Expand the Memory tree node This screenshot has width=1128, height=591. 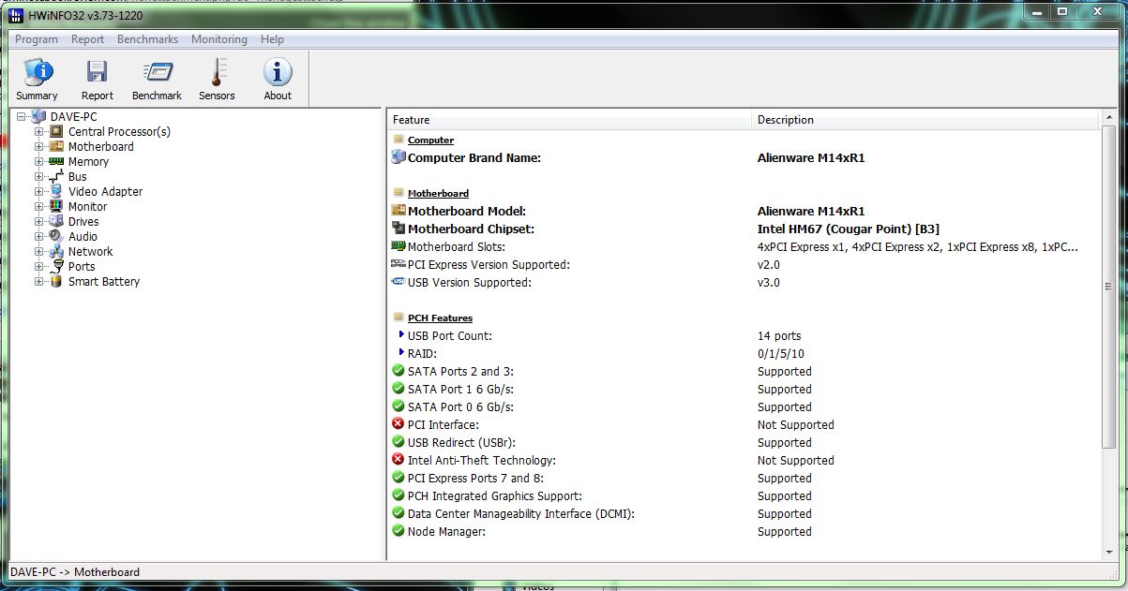(x=39, y=162)
